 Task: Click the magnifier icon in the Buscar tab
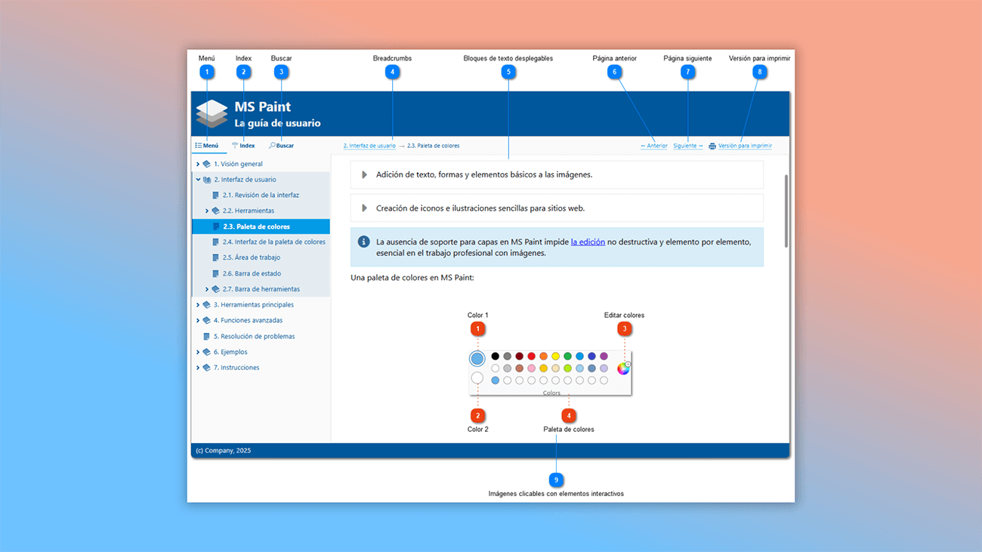272,146
